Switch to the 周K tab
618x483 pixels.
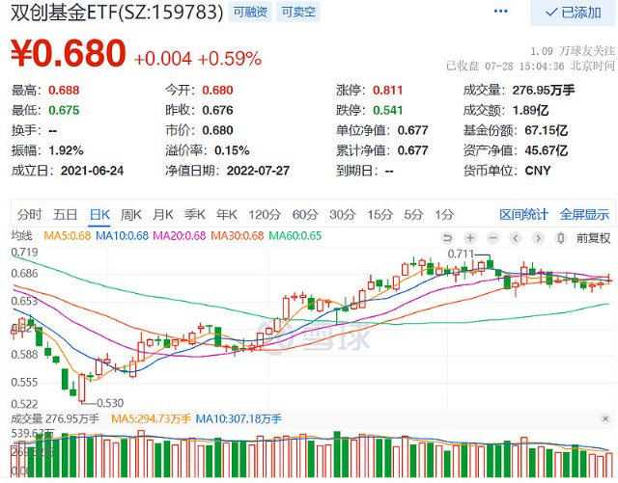click(131, 215)
